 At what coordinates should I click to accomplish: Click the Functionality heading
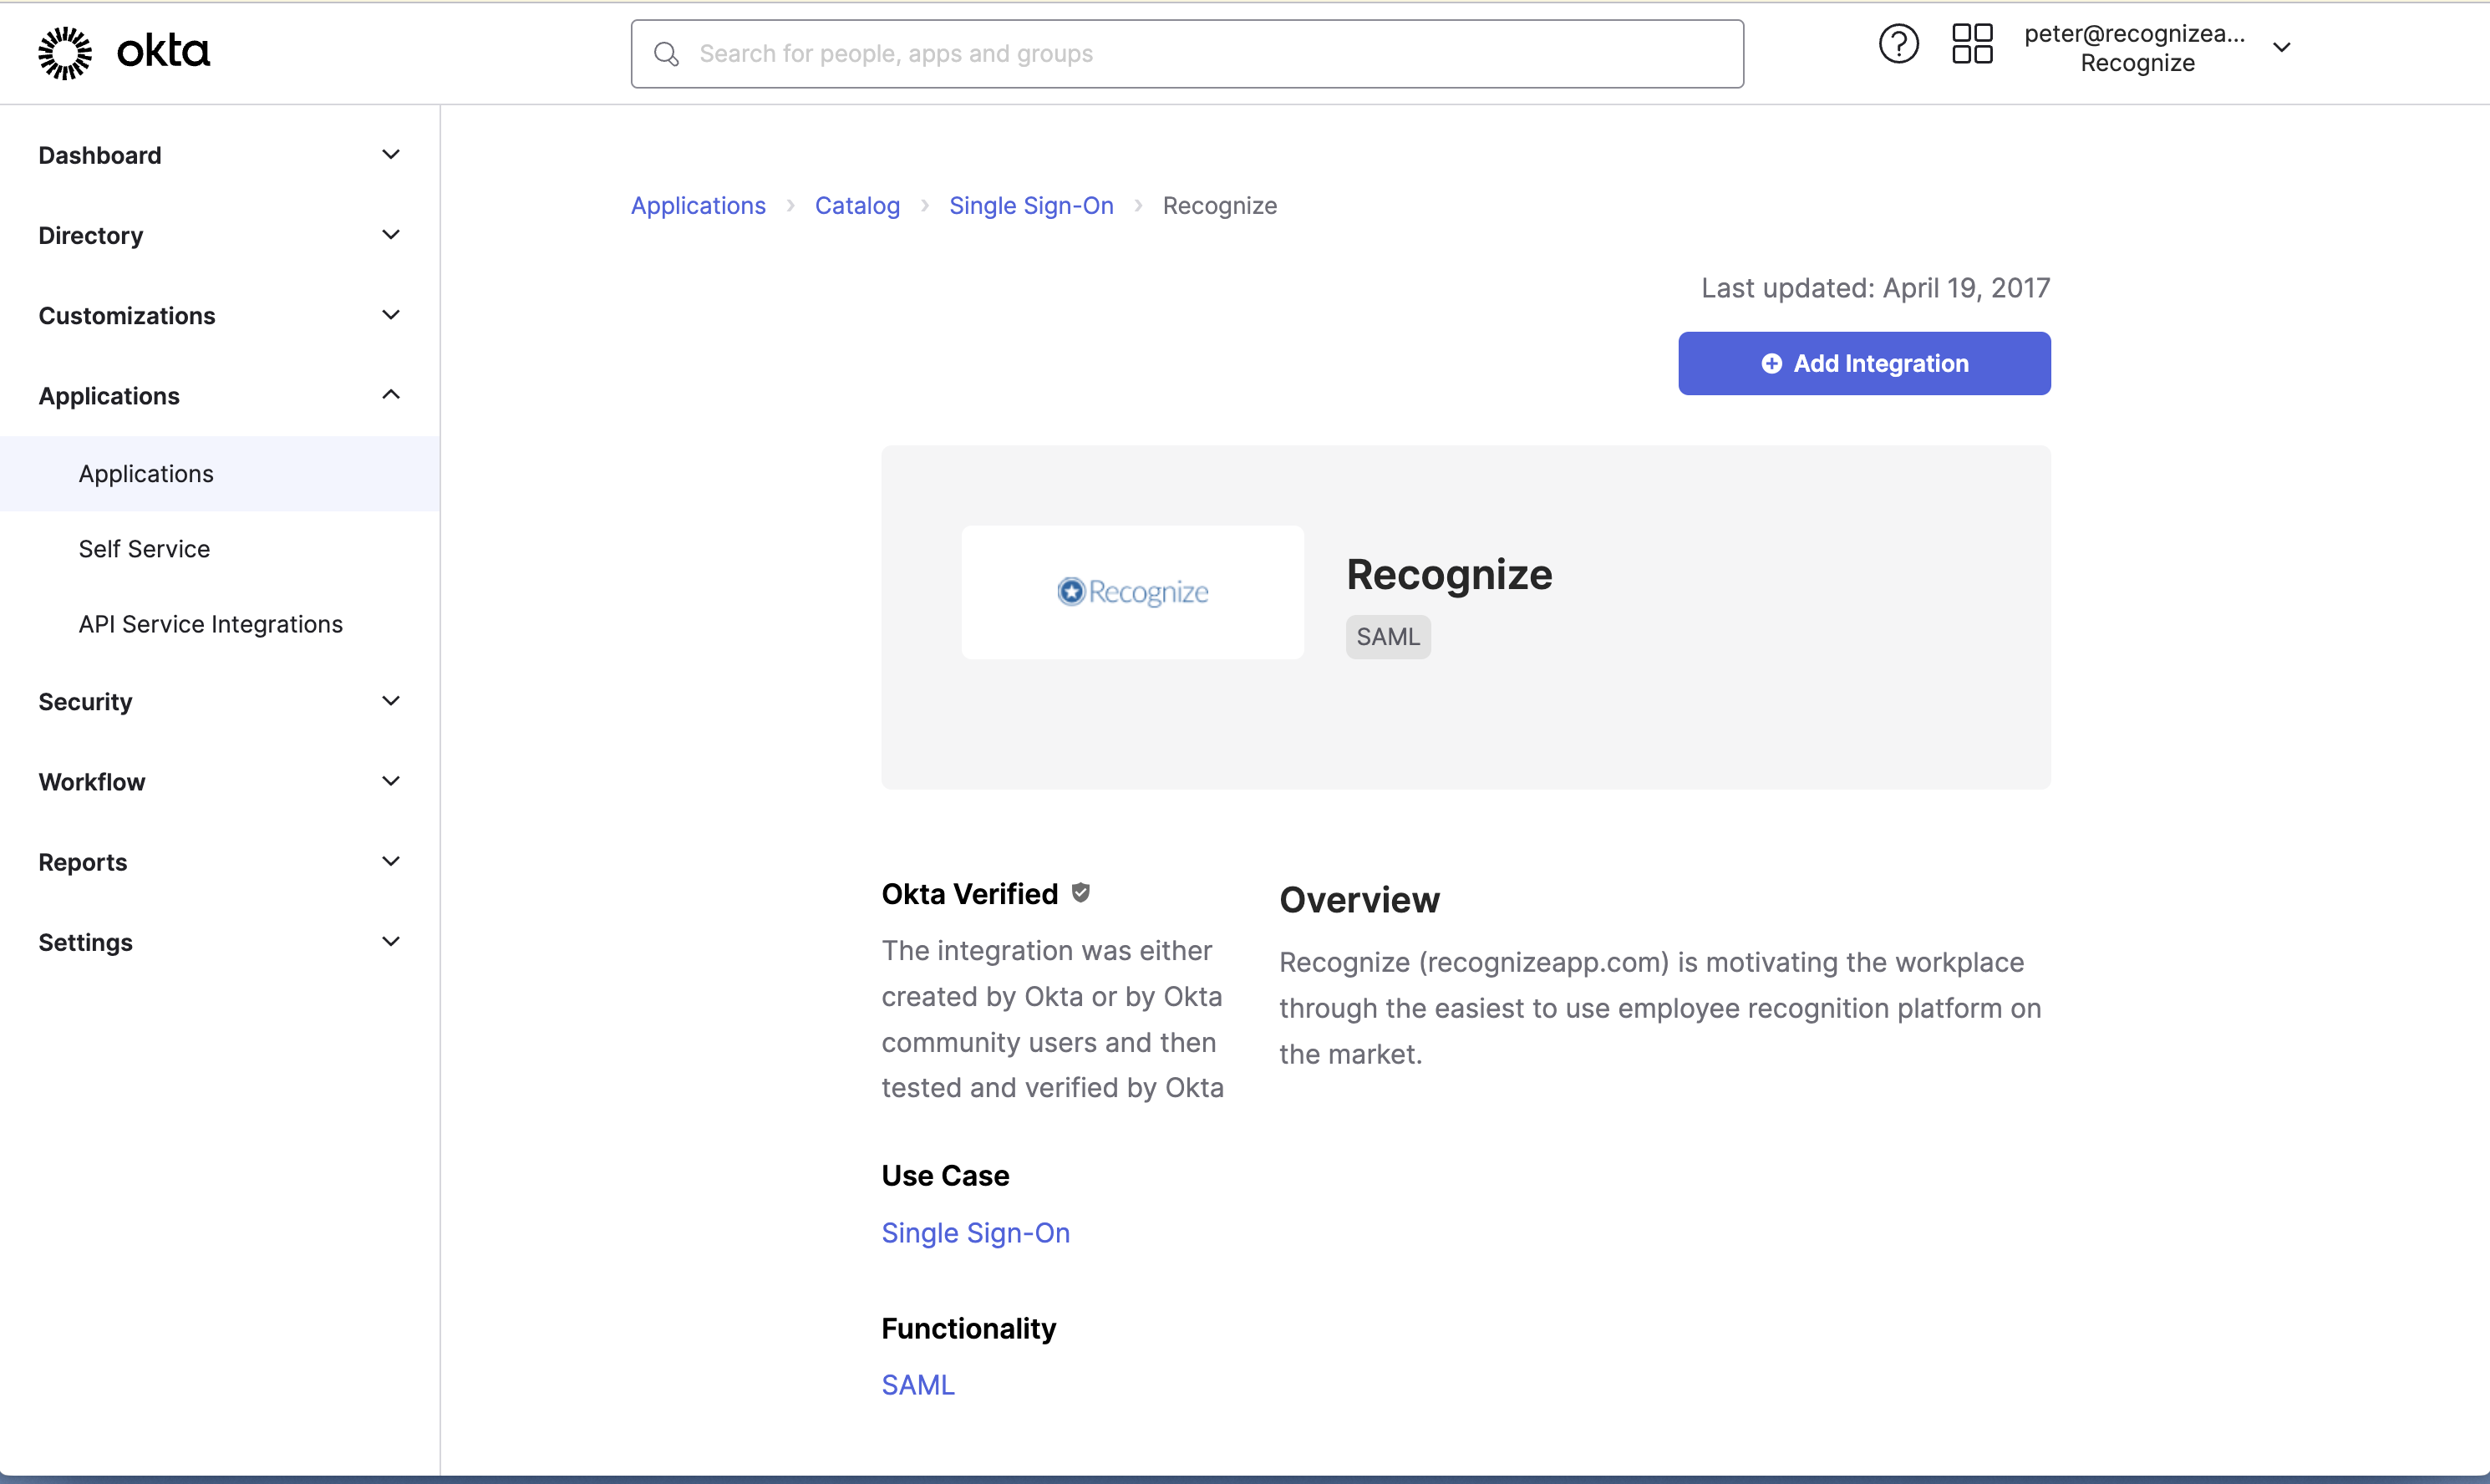(x=968, y=1328)
